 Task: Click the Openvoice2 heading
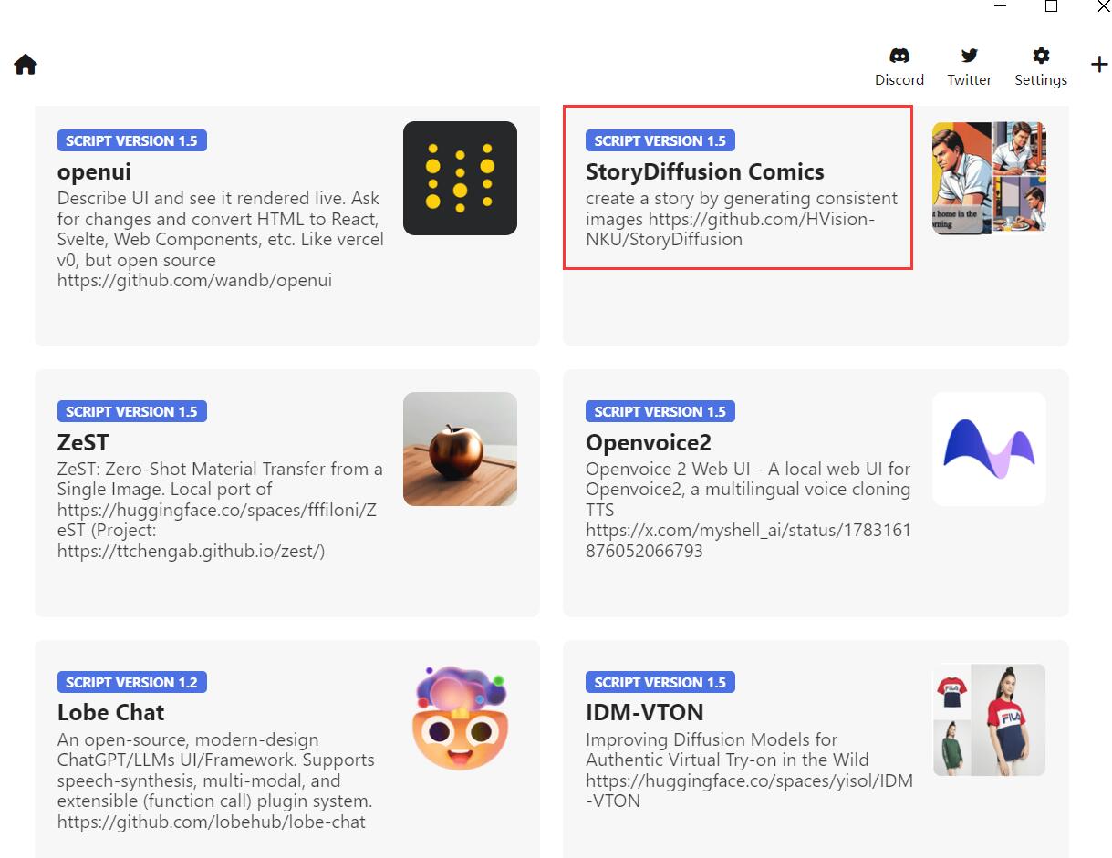tap(648, 443)
